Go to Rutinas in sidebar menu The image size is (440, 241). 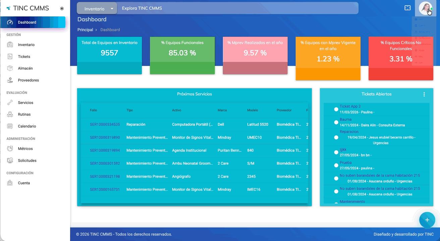[x=24, y=114]
